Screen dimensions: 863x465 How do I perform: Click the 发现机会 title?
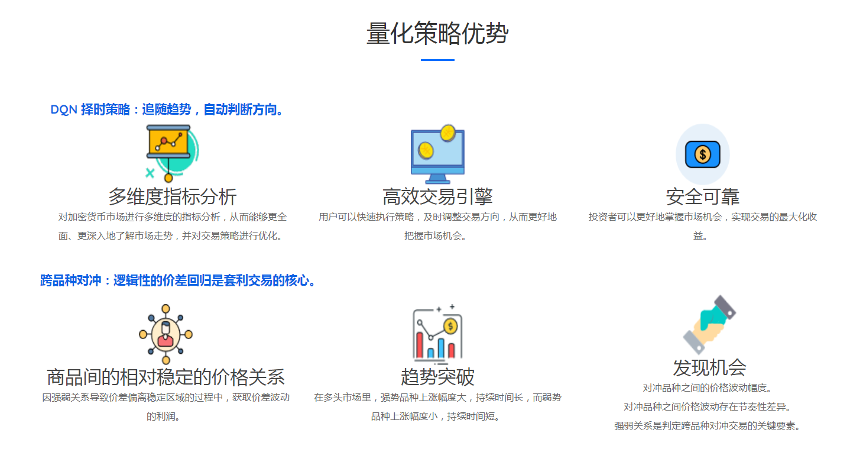tap(709, 367)
